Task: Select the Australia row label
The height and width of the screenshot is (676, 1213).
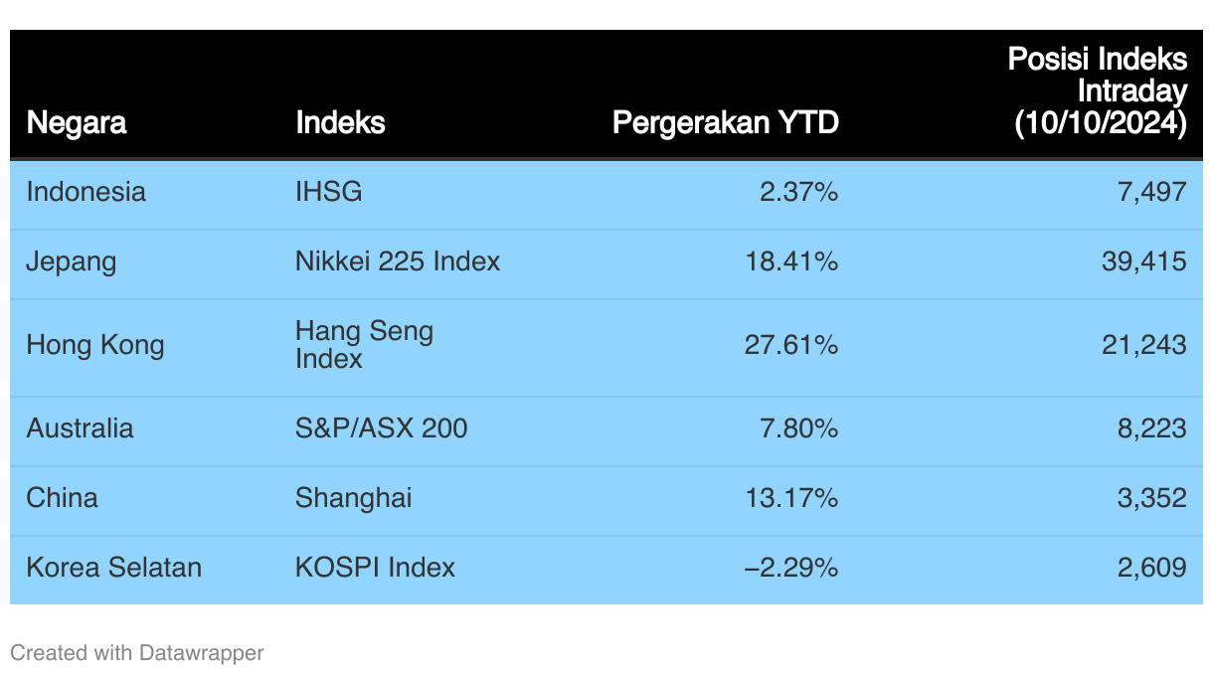Action: click(x=80, y=428)
